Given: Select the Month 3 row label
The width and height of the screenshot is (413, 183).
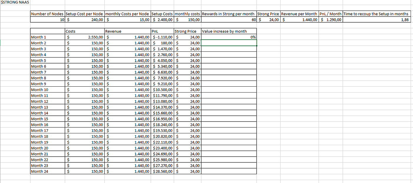Looking at the screenshot, I should coord(47,49).
